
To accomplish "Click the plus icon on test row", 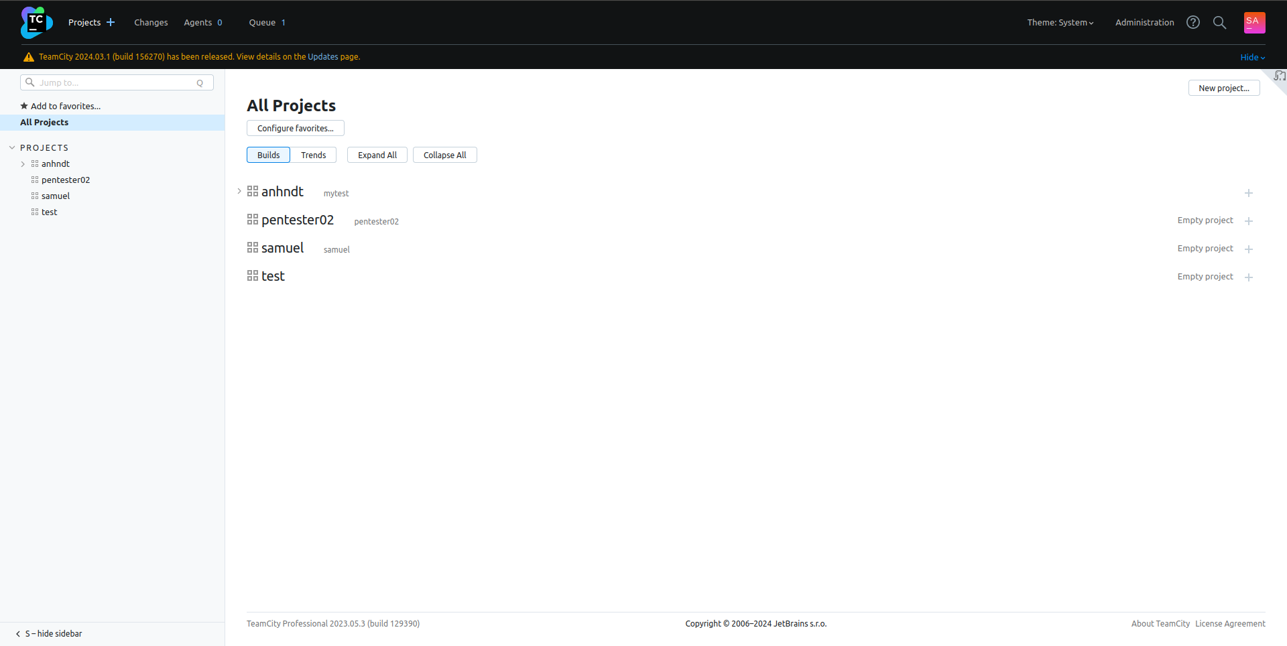I will point(1249,277).
